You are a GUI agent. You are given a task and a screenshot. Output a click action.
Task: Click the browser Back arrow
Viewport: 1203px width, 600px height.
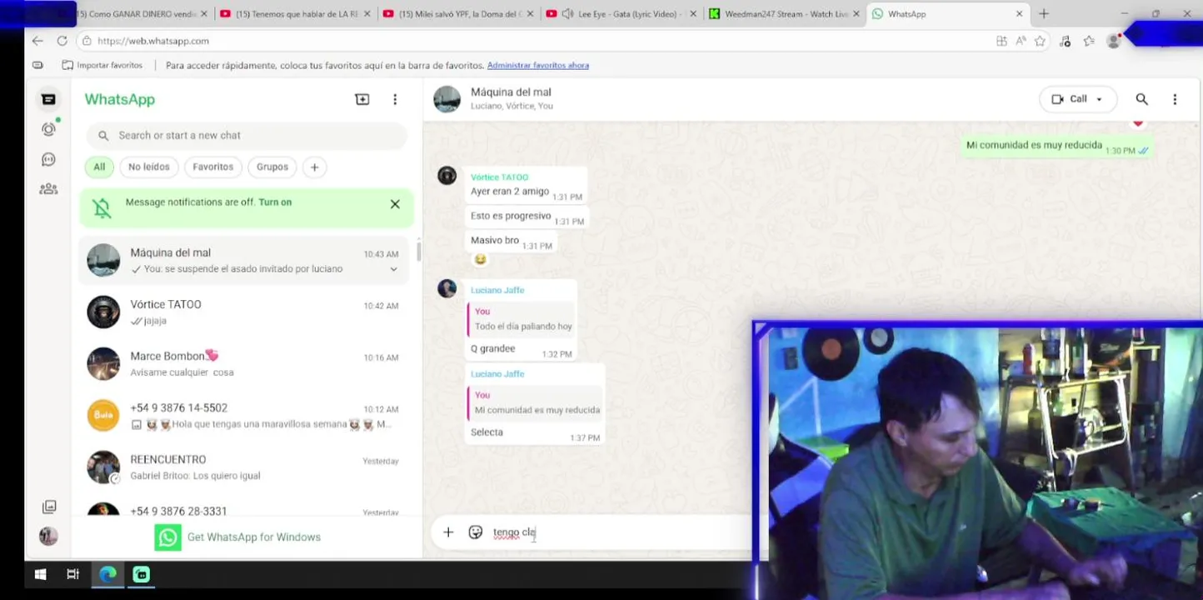37,40
